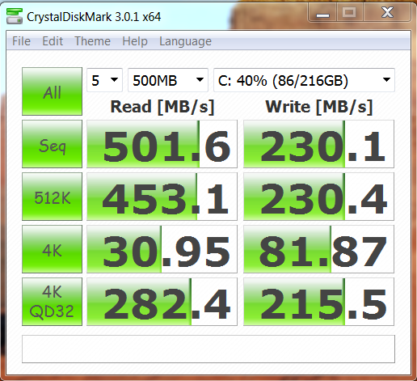This screenshot has height=381, width=417.
Task: Start the Seq sequential test
Action: 52,144
